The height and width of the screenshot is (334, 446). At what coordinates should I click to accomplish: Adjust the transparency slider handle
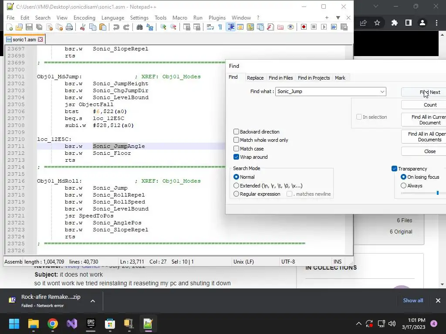point(437,193)
